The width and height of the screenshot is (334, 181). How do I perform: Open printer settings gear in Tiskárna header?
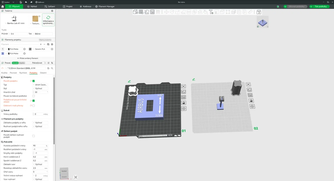point(52,11)
